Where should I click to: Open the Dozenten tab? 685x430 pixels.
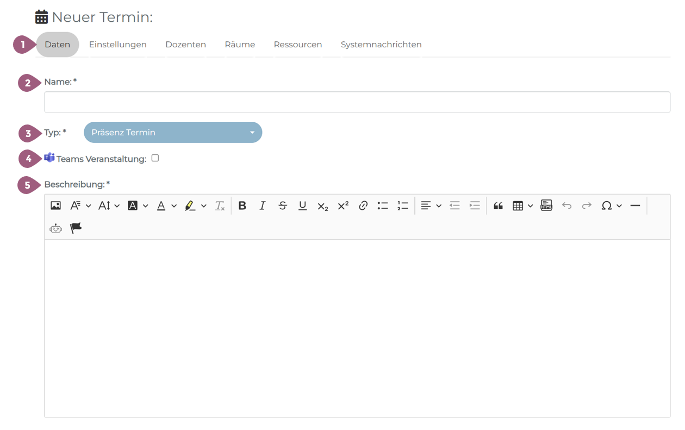(185, 45)
